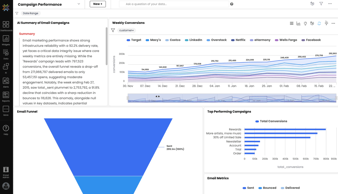Click the filter icon beside Date Range

17,13
